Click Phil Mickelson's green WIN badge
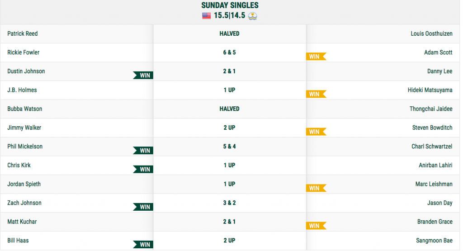Viewport: 463px width, 251px height. coord(143,150)
